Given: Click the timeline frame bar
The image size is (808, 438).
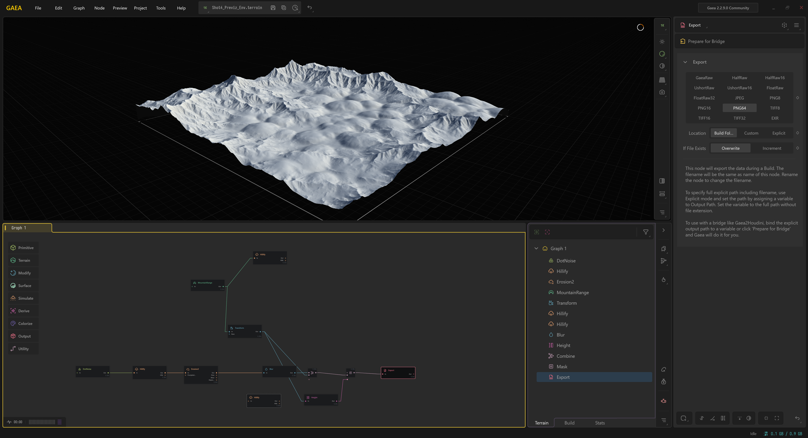Looking at the screenshot, I should click(x=42, y=422).
